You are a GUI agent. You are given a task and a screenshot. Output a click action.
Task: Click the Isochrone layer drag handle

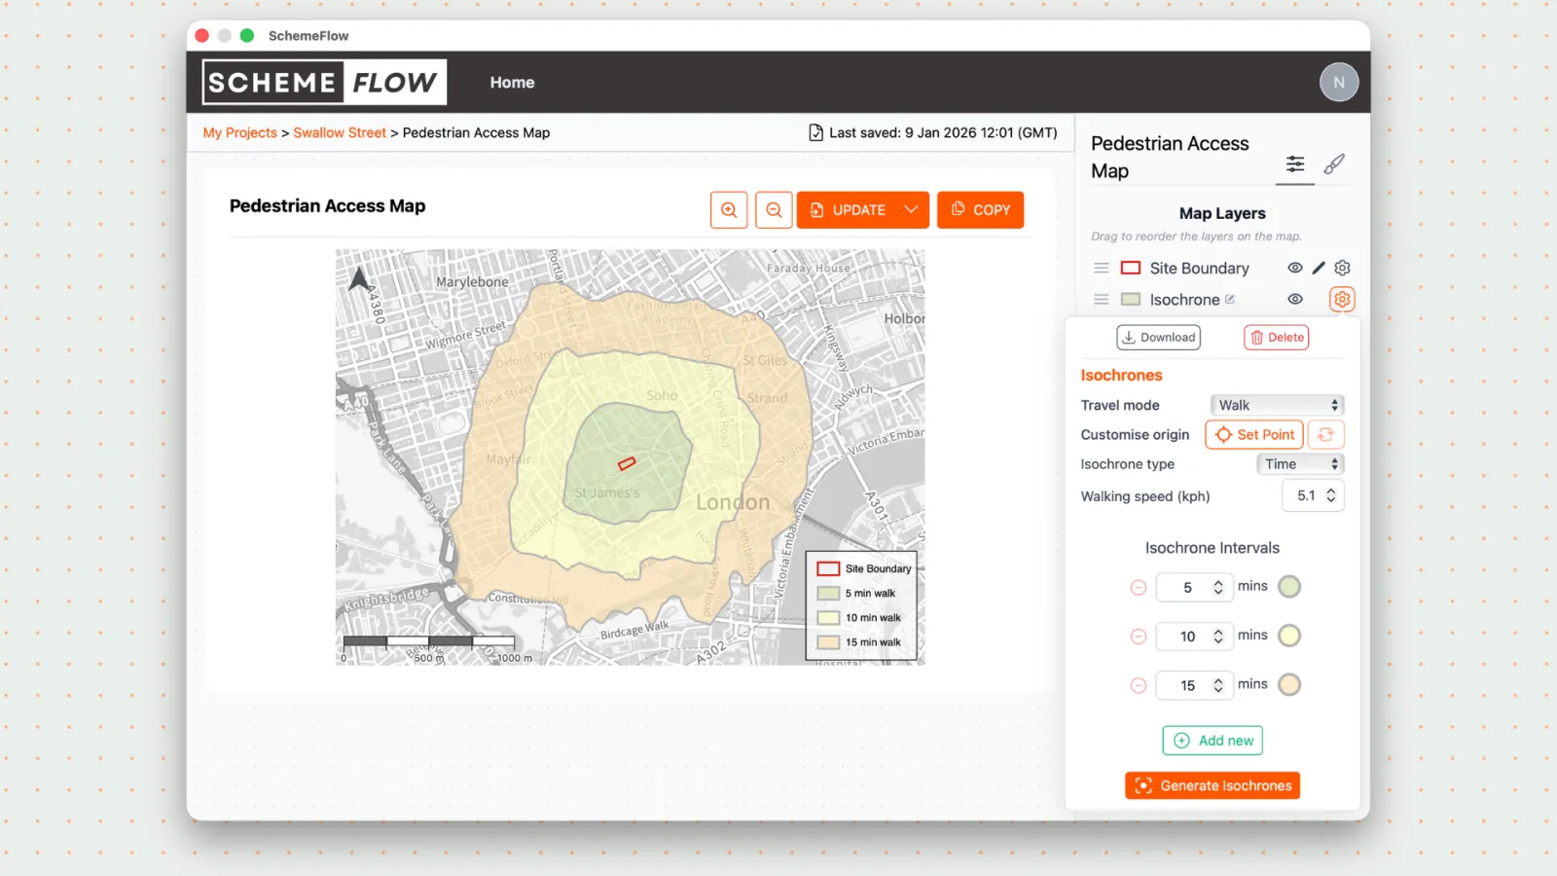pyautogui.click(x=1101, y=300)
